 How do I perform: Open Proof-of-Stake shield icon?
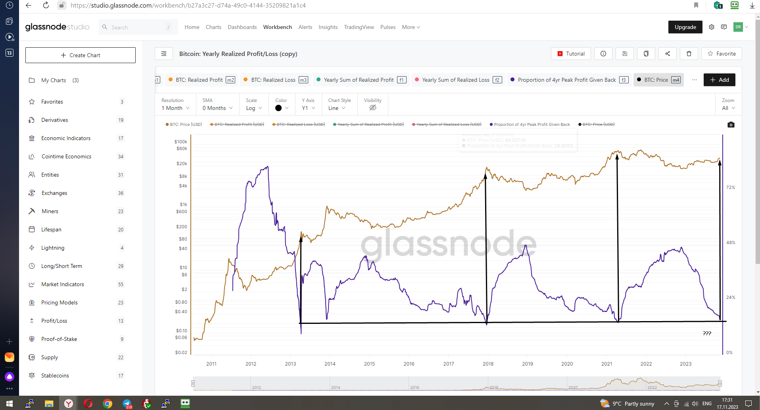point(32,339)
